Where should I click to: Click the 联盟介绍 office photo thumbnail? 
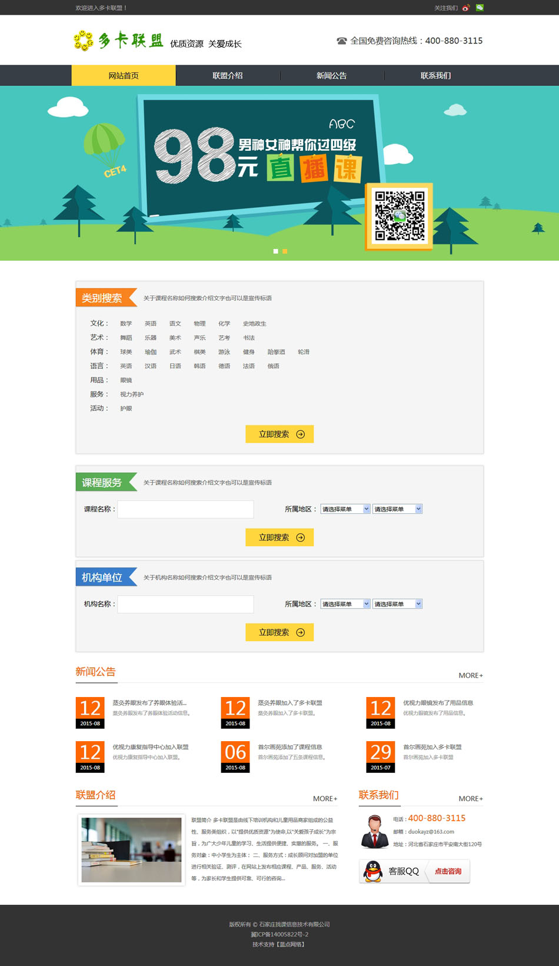coord(131,849)
